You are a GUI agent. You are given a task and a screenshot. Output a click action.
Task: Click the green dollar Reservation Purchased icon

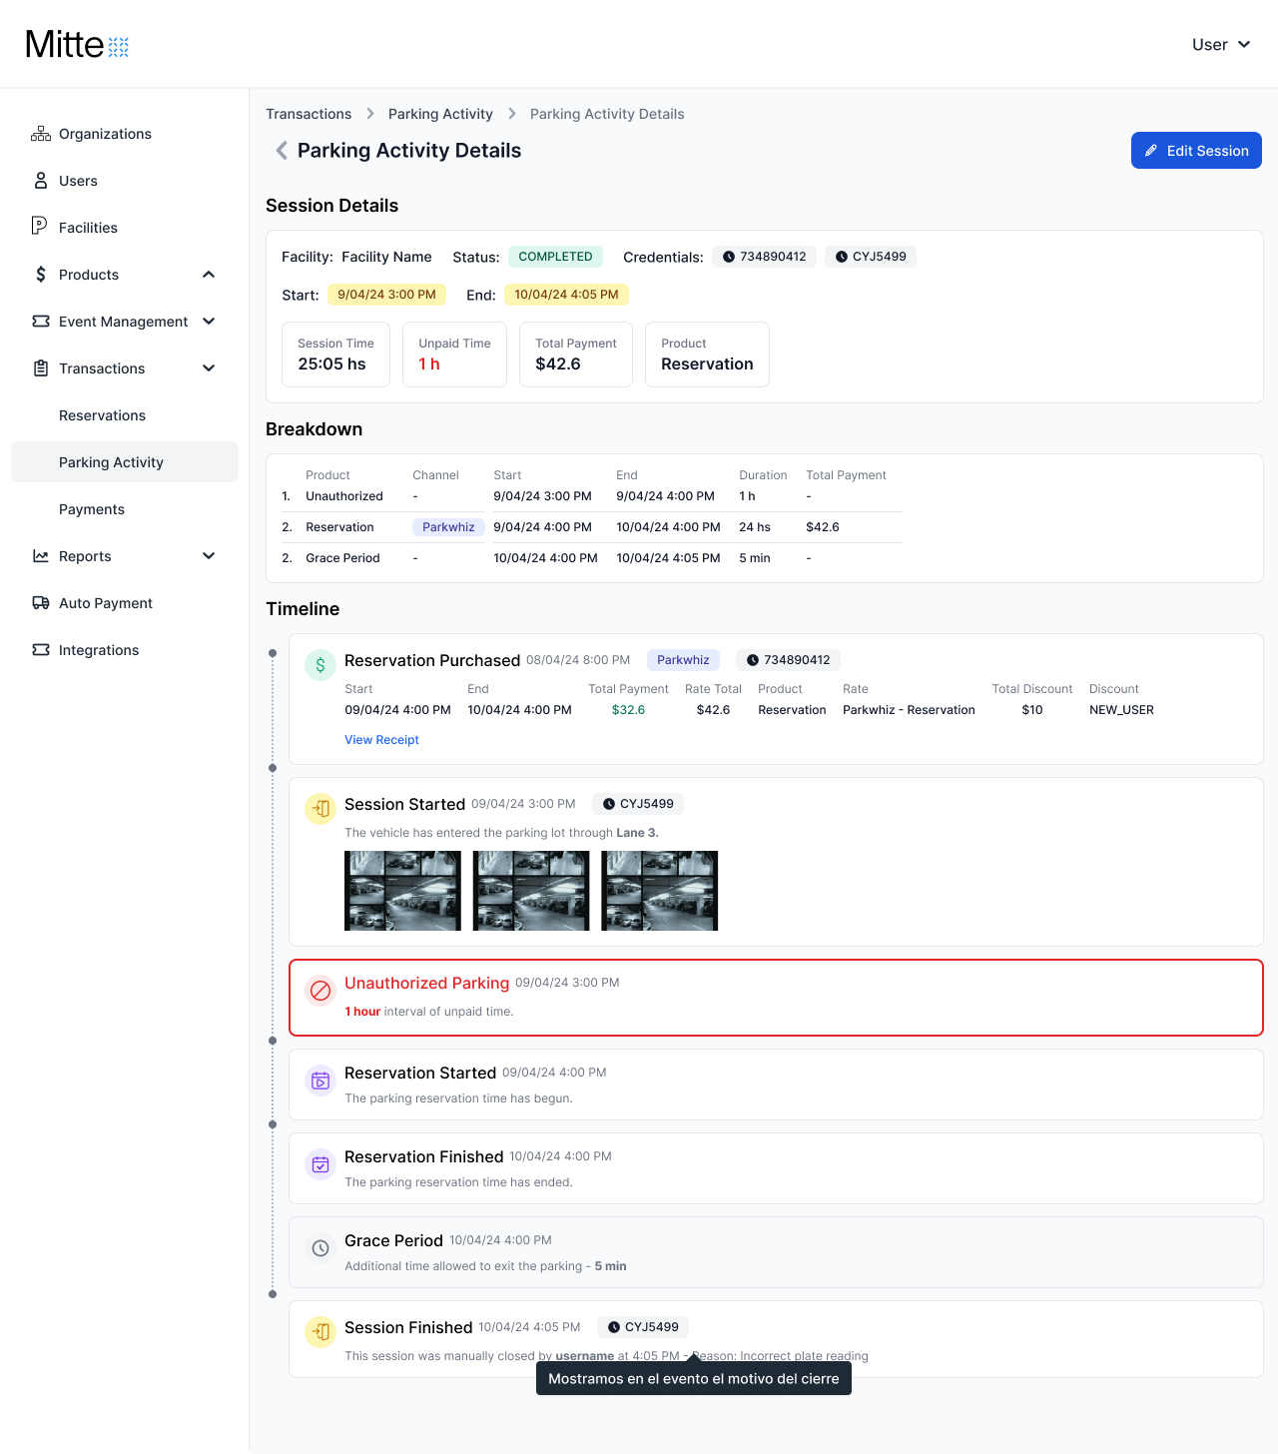[320, 665]
